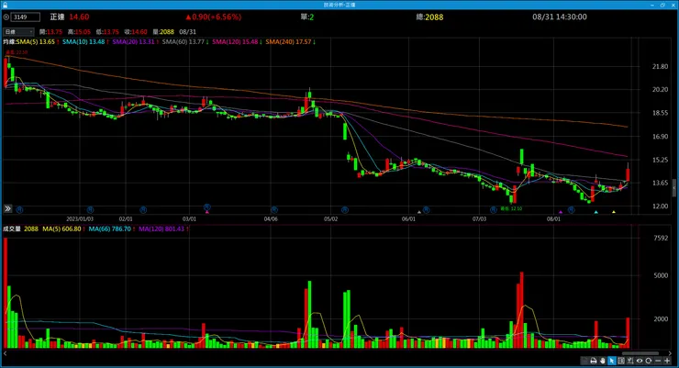
Task: Zoom out with the minus button
Action: pos(658,361)
